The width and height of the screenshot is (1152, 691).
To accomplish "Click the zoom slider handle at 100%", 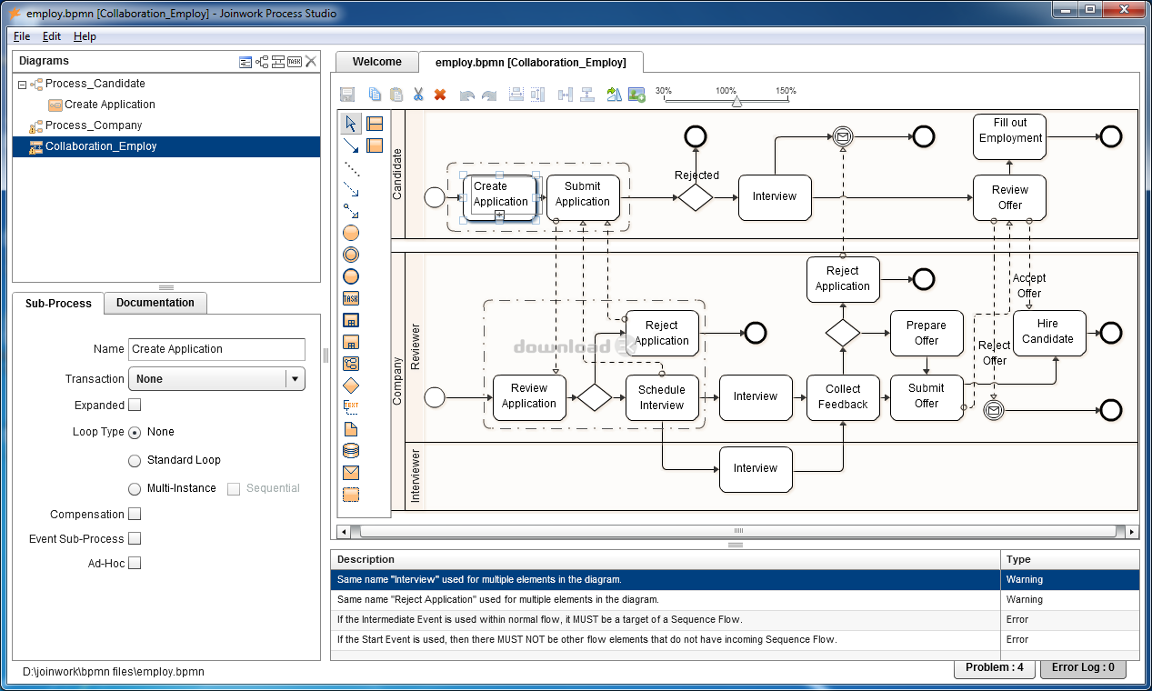I will pyautogui.click(x=737, y=102).
